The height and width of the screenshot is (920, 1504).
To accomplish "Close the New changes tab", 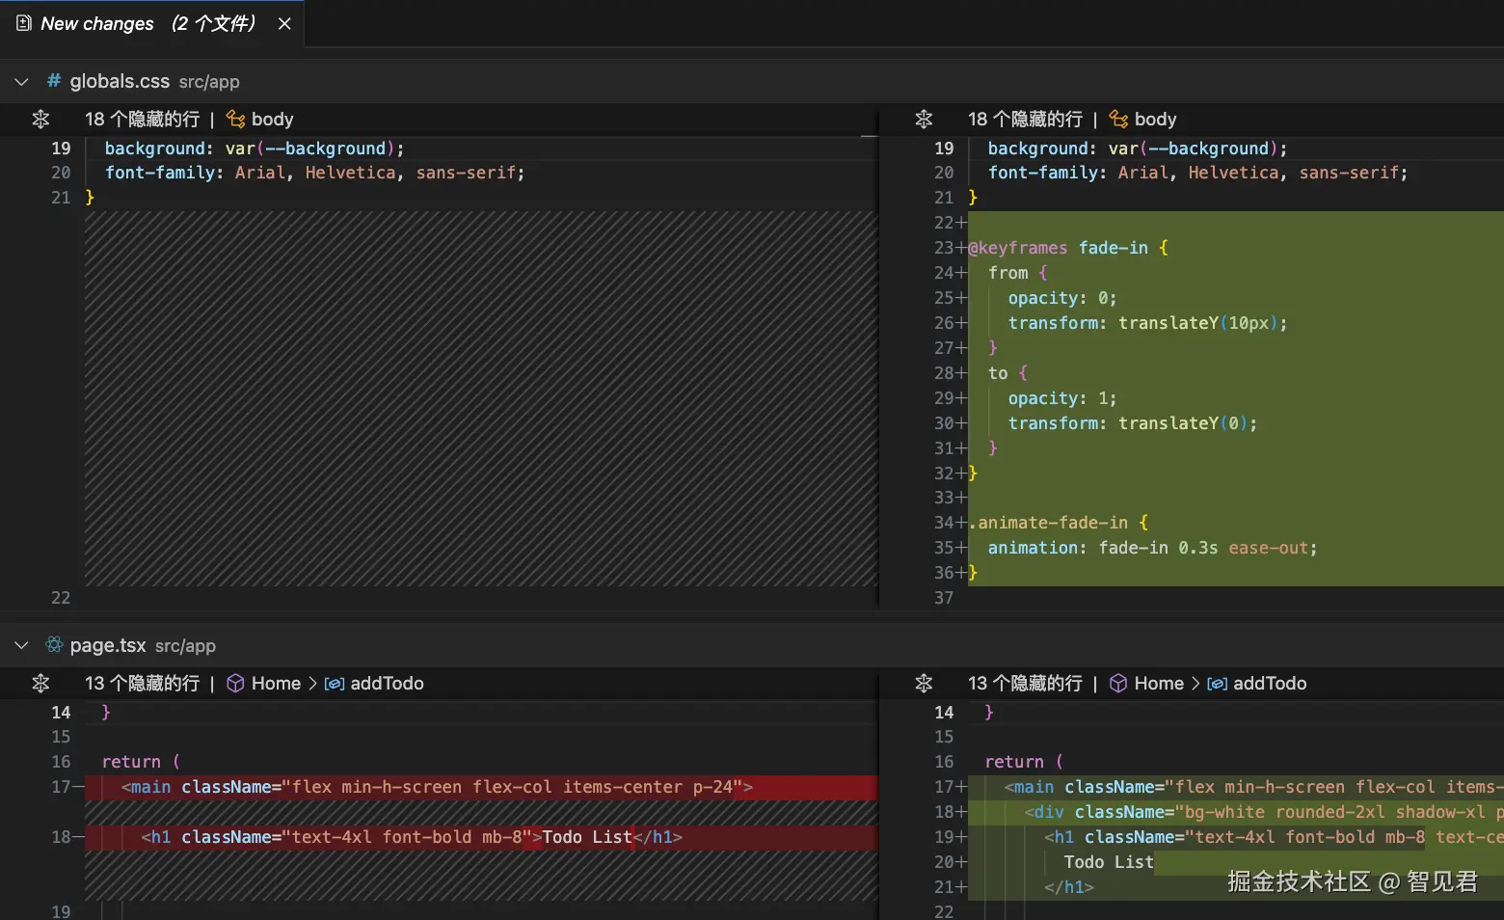I will tap(284, 24).
